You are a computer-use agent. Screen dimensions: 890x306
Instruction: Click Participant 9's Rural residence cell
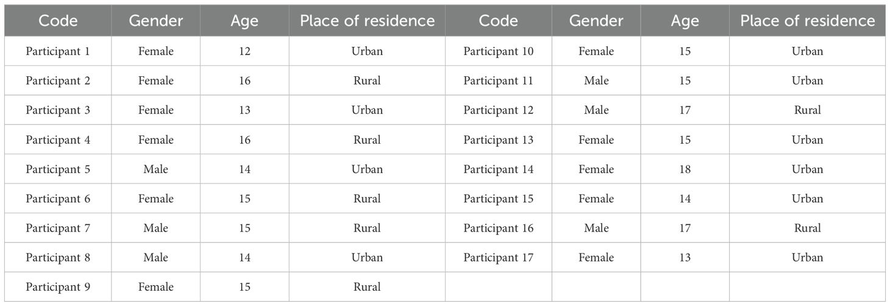[x=367, y=287]
